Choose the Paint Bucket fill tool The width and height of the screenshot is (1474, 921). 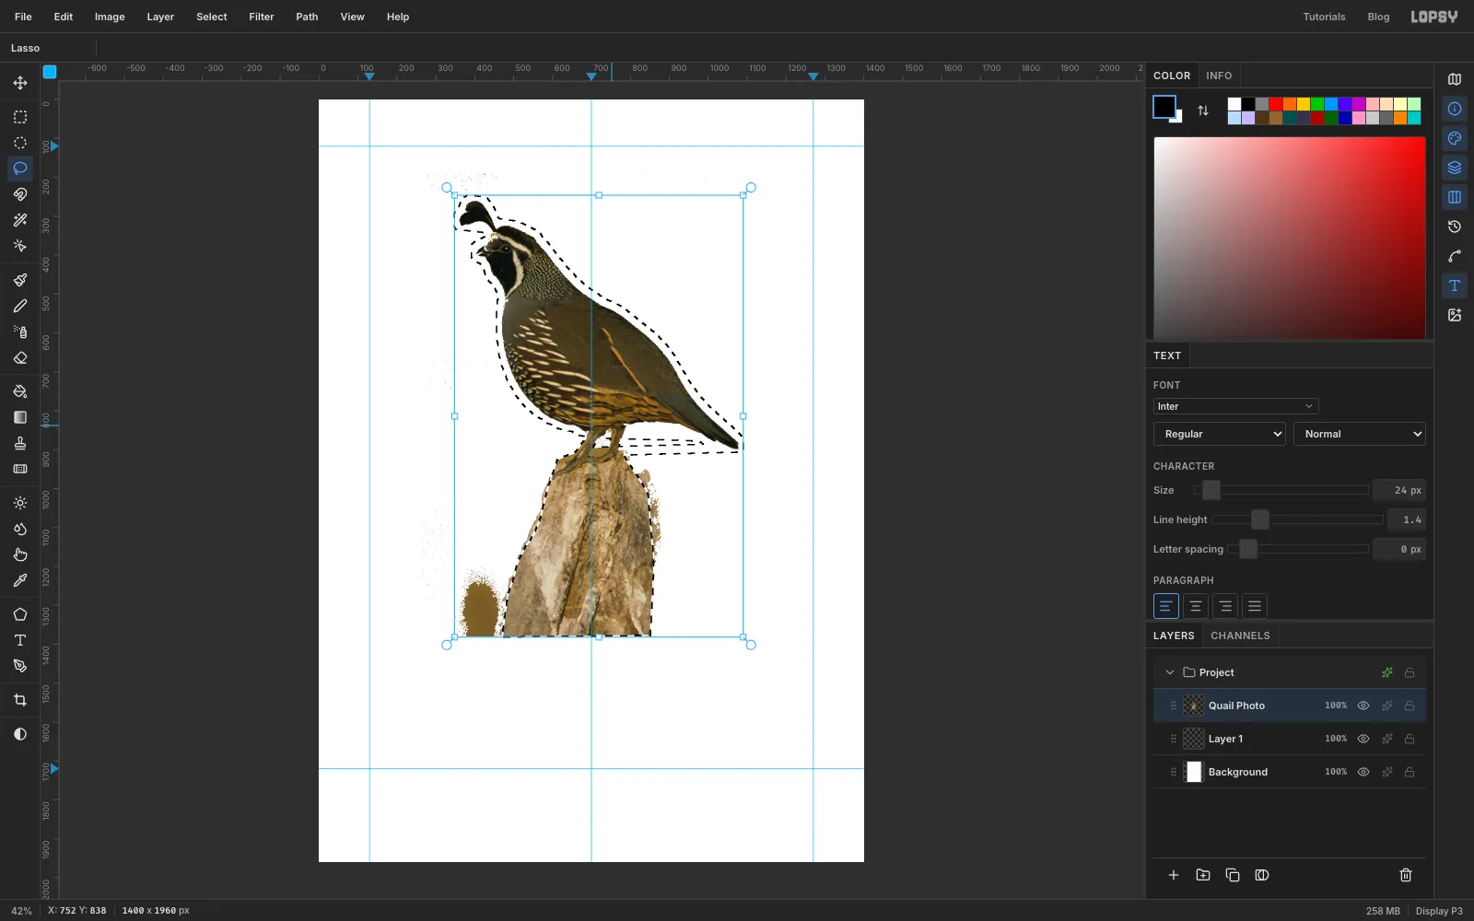click(20, 391)
